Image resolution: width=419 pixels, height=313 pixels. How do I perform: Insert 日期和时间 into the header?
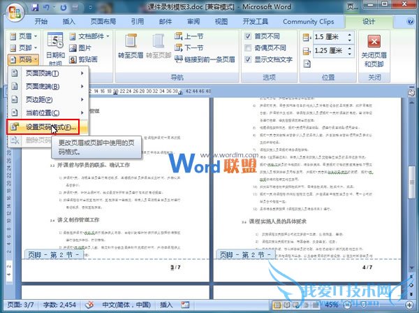(x=55, y=50)
